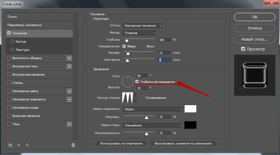
Task: Select Вверх direction radio button
Action: point(124,46)
